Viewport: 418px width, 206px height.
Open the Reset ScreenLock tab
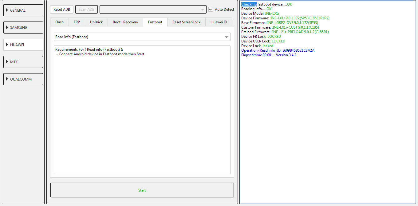click(x=186, y=22)
